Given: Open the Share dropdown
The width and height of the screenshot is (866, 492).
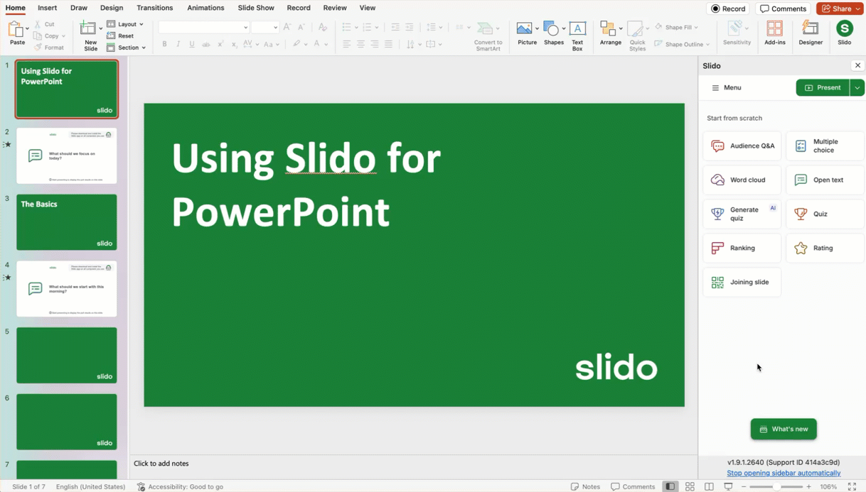Looking at the screenshot, I should click(x=858, y=9).
